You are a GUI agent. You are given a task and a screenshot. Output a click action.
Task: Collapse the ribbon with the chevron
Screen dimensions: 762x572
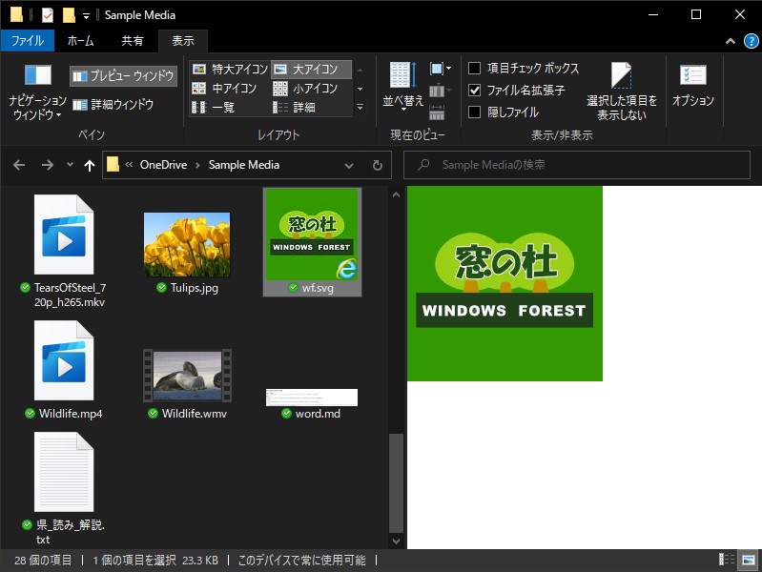[730, 41]
